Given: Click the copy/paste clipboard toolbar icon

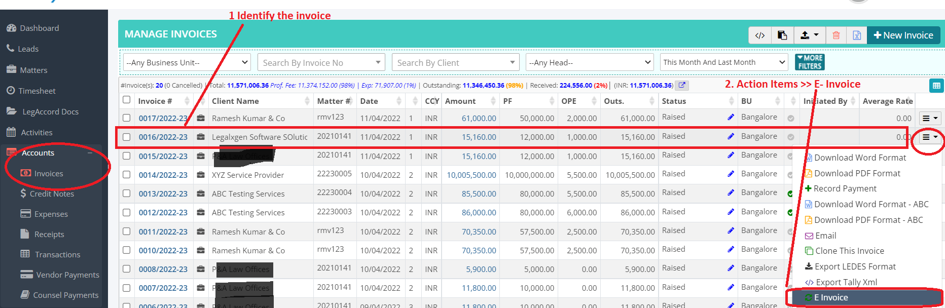Looking at the screenshot, I should coord(782,35).
